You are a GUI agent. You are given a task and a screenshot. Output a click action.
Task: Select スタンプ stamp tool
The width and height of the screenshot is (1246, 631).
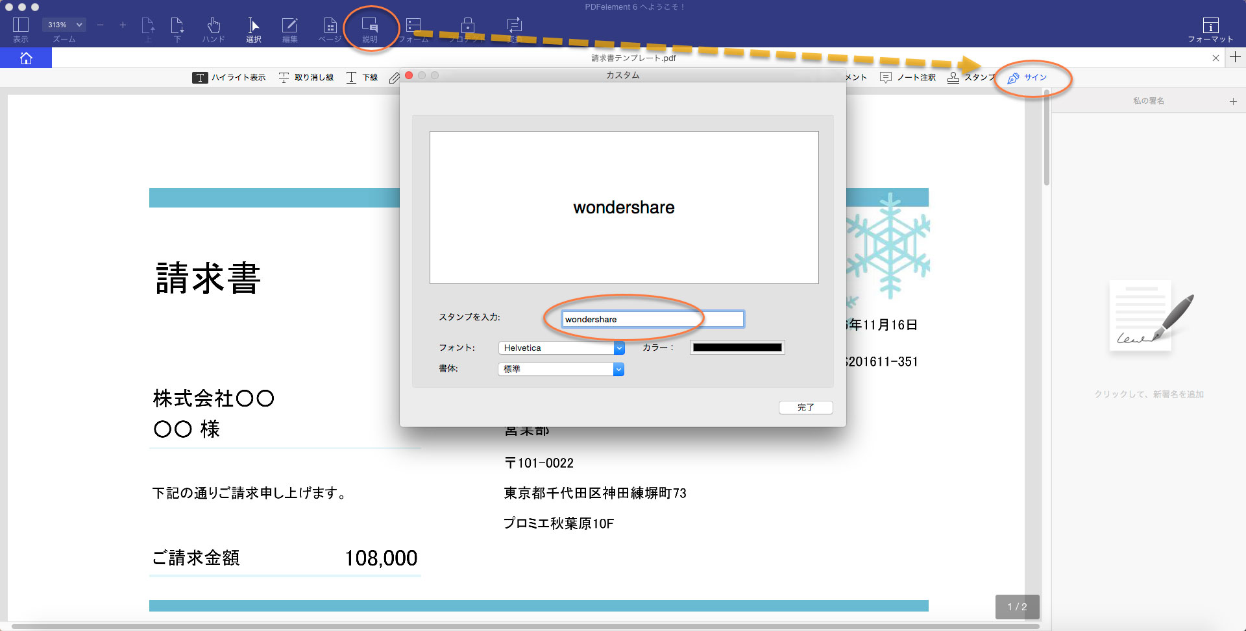tap(971, 77)
